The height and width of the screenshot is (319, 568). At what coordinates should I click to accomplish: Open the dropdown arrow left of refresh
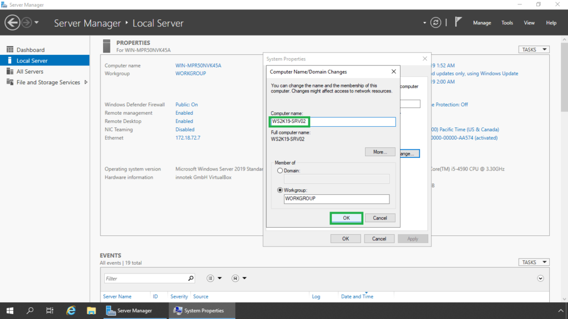click(424, 23)
